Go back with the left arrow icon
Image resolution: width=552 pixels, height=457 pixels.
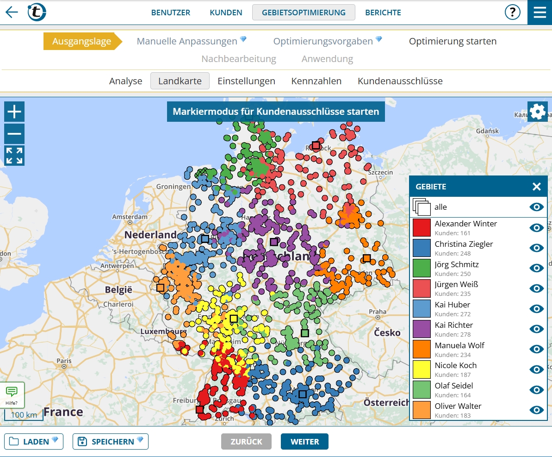tap(12, 12)
